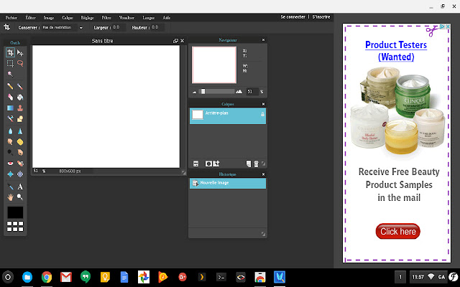460x287 pixels.
Task: Open the Langue menu
Action: click(149, 17)
